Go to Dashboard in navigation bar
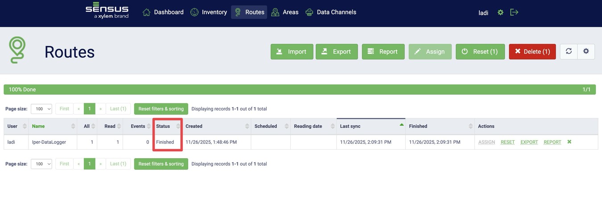The width and height of the screenshot is (602, 204). point(163,12)
